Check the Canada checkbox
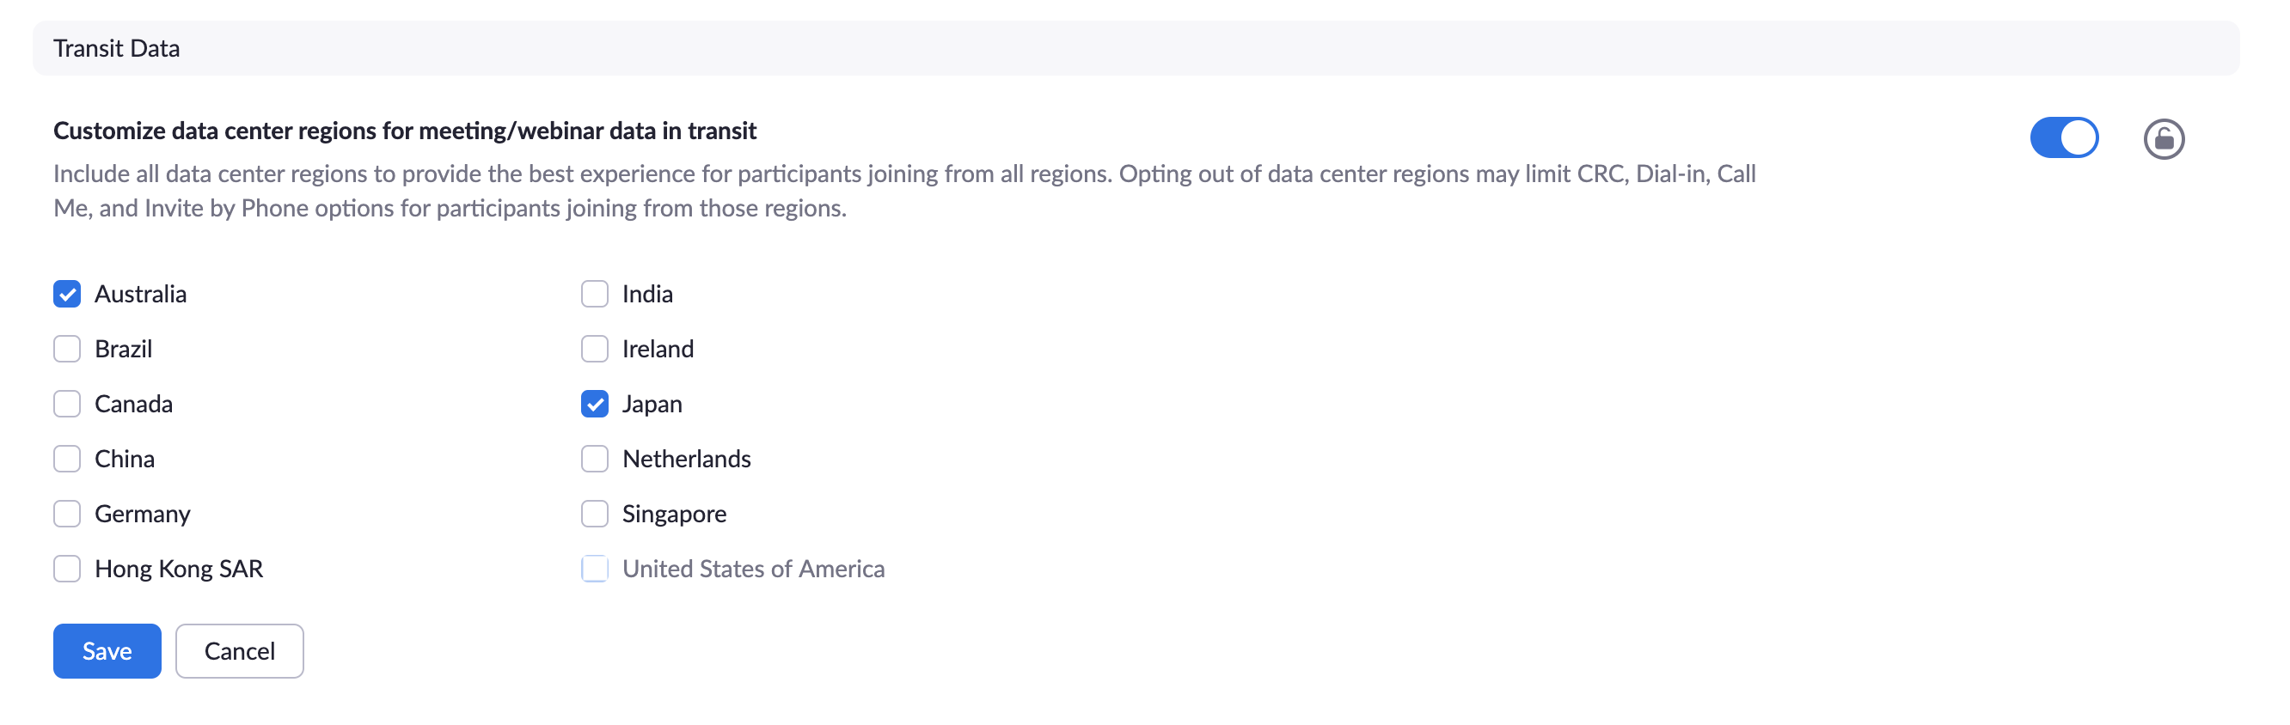2290x725 pixels. click(67, 405)
